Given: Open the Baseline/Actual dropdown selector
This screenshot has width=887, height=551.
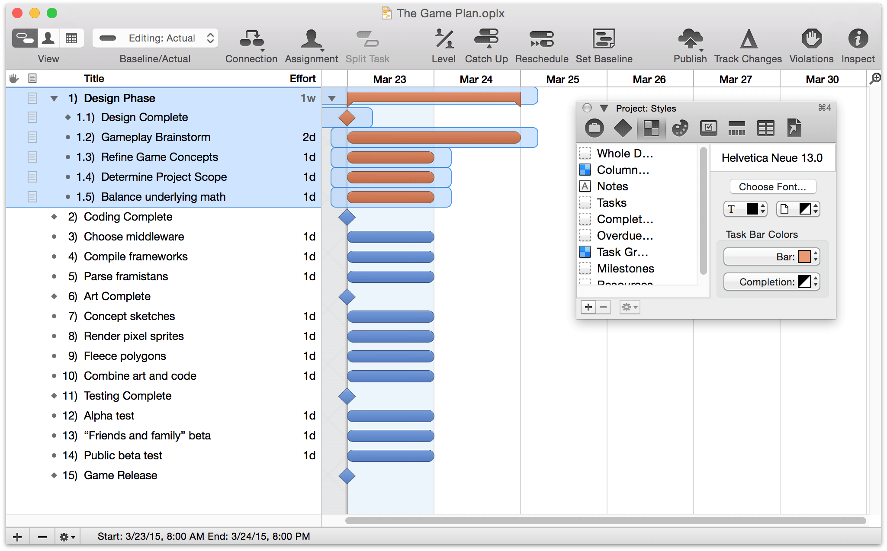Looking at the screenshot, I should [x=155, y=40].
